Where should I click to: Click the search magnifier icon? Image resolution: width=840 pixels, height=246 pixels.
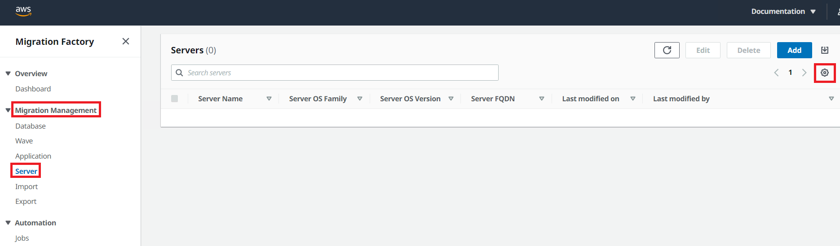pyautogui.click(x=179, y=73)
